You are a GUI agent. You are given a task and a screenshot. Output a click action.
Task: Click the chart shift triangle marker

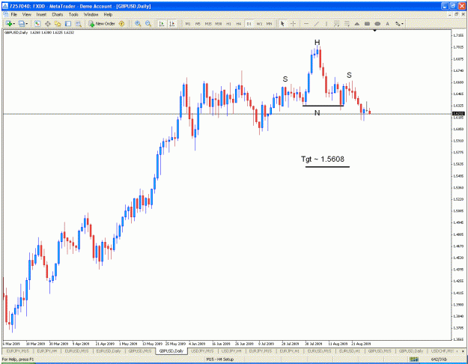[374, 31]
